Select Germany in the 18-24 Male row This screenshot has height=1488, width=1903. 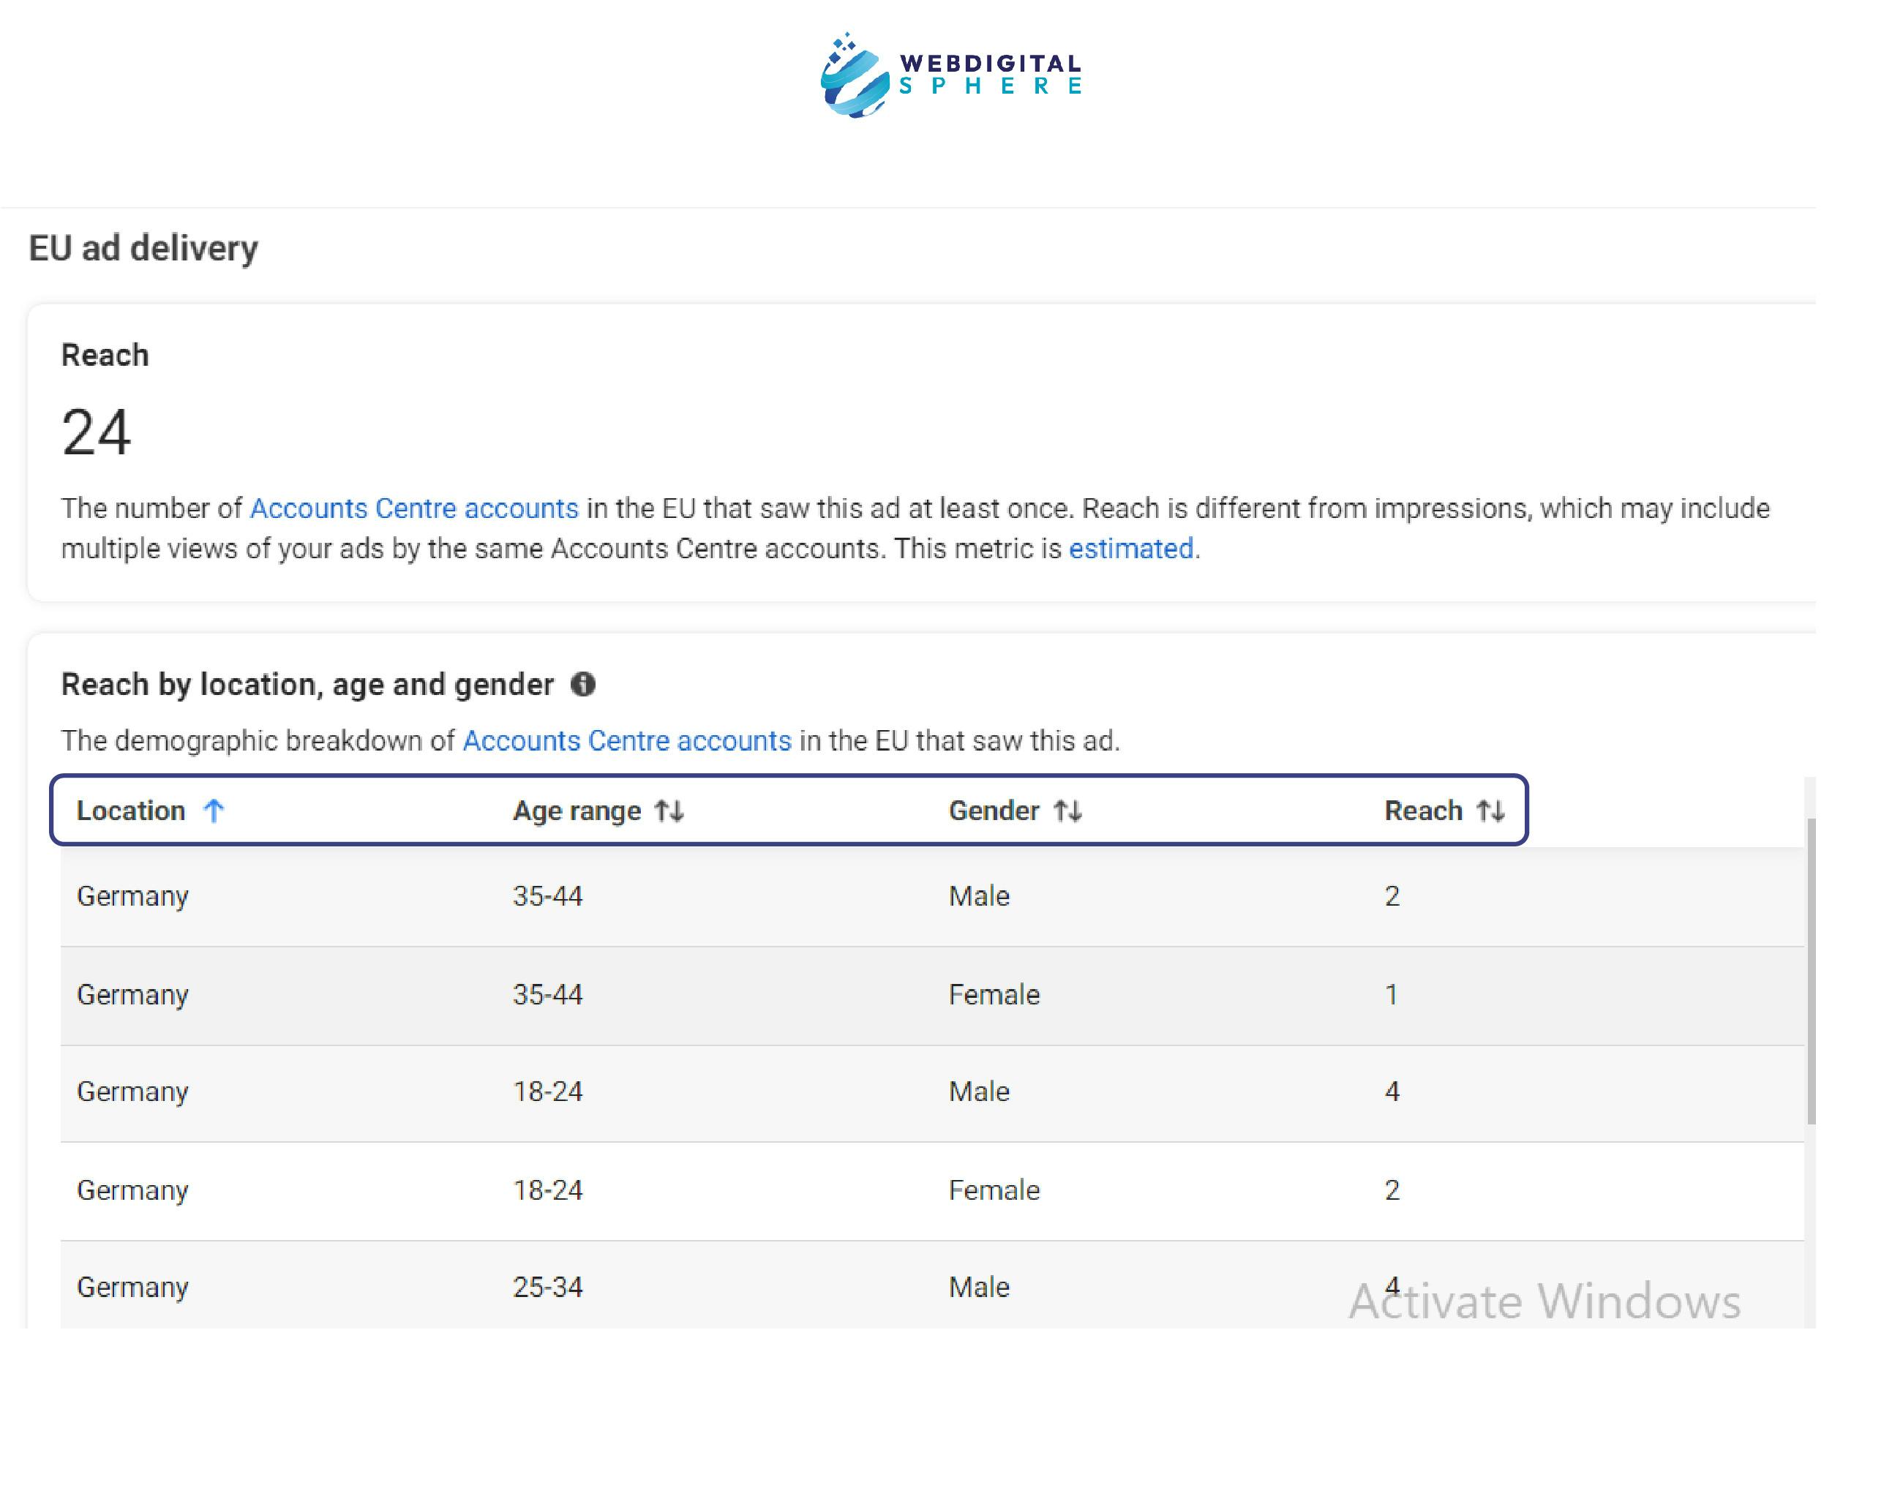click(x=132, y=1091)
